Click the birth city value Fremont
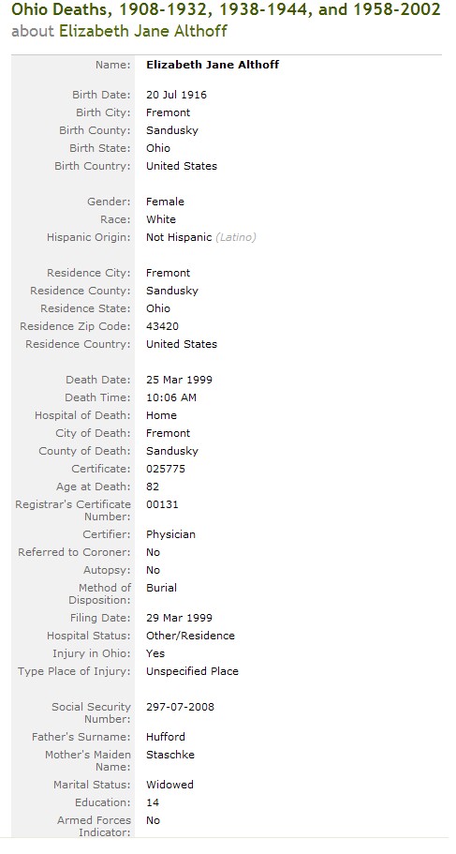Image resolution: width=456 pixels, height=854 pixels. (169, 112)
